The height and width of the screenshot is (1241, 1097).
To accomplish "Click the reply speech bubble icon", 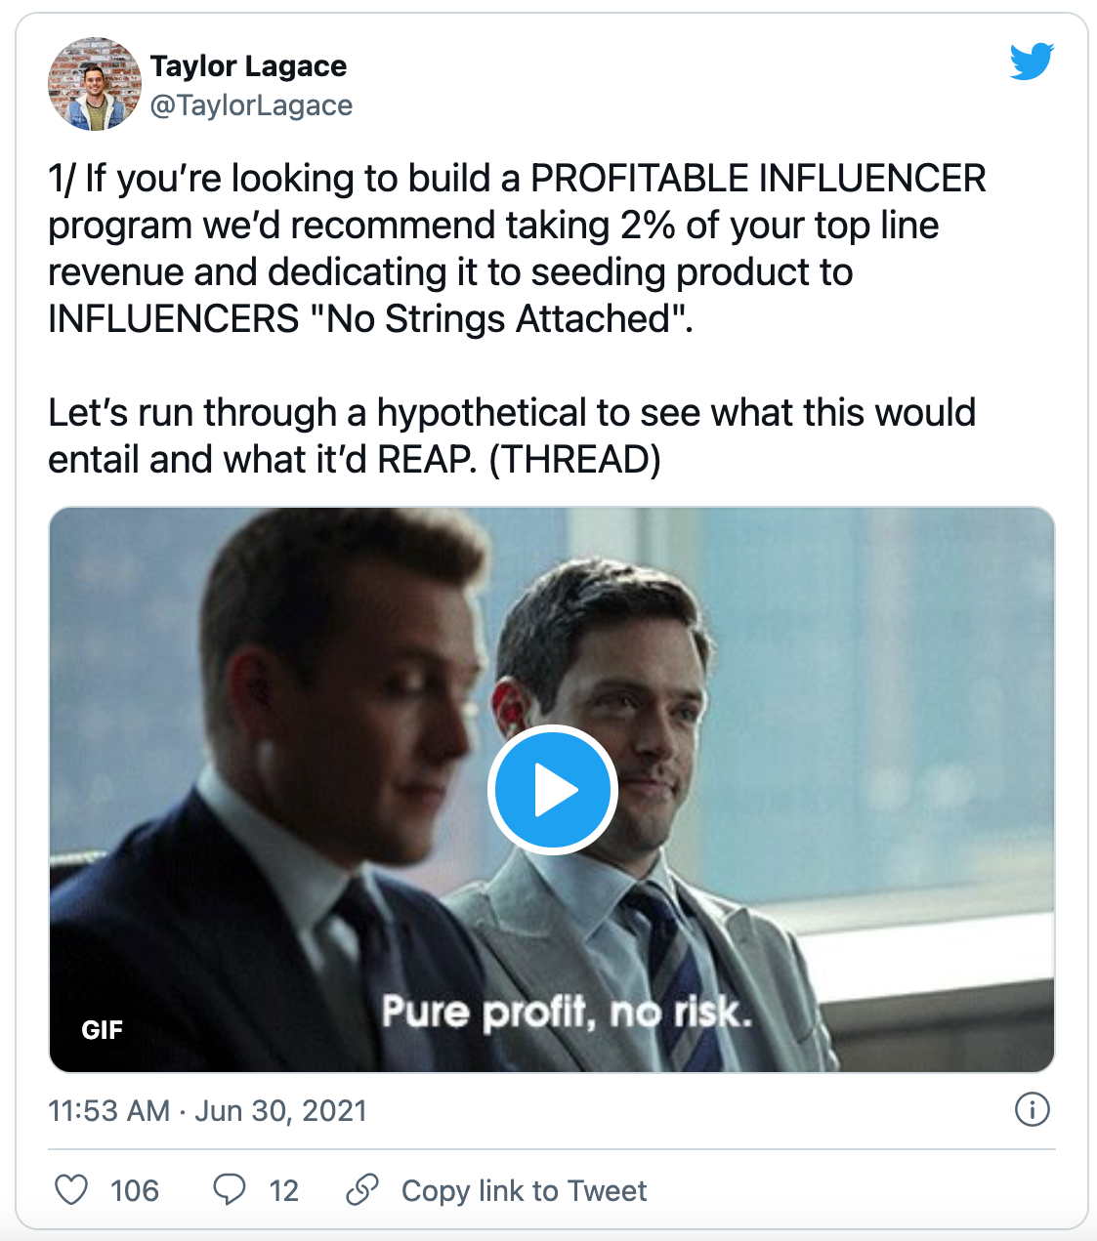I will pos(230,1189).
